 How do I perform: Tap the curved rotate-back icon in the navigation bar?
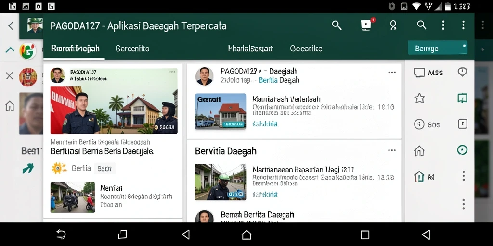[61, 234]
